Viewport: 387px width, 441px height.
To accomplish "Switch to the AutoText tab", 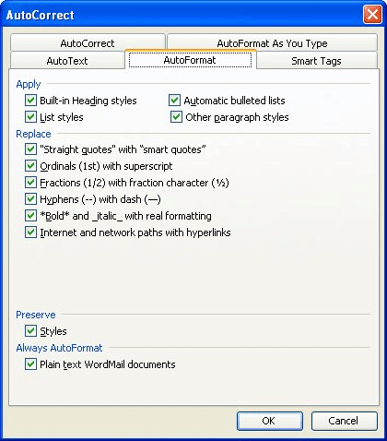I will [x=67, y=61].
